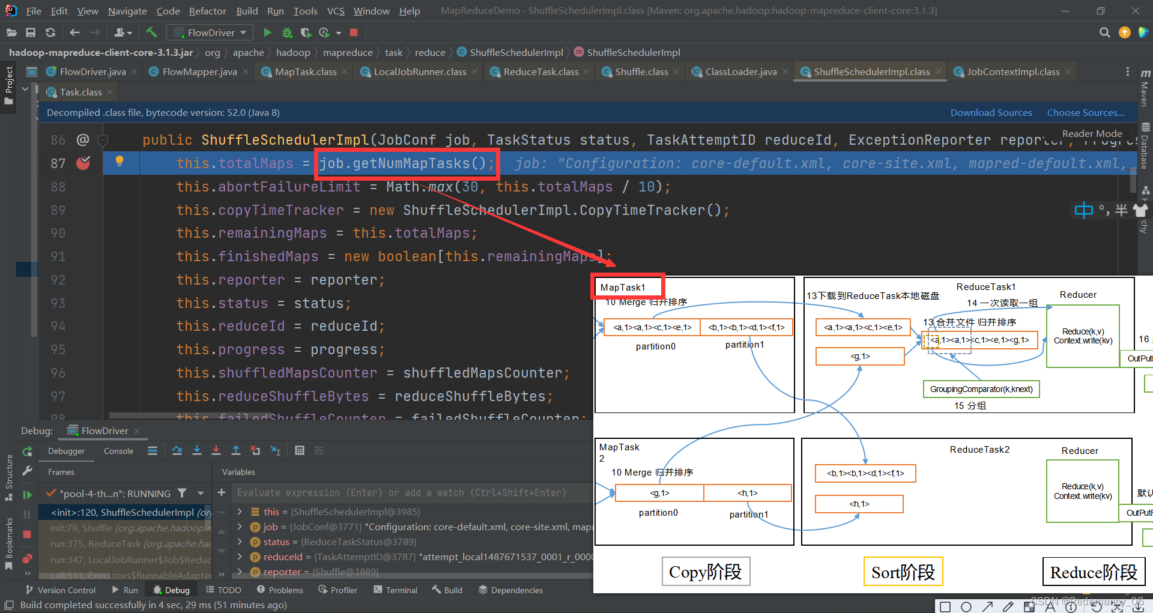Run FlowDriver with the green play icon
This screenshot has height=613, width=1153.
[x=267, y=32]
